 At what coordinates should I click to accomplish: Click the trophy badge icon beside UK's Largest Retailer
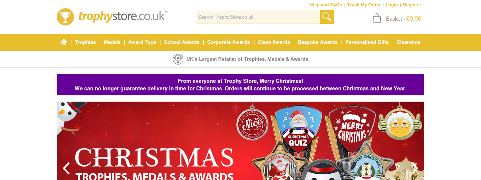point(178,59)
